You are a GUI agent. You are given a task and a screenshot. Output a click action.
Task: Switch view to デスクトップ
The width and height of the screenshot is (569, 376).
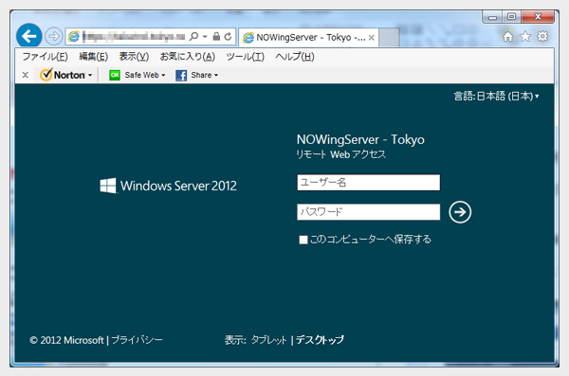point(320,340)
